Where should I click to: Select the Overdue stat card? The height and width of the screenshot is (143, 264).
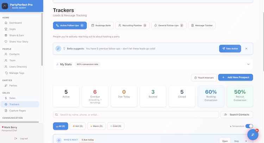95,96
